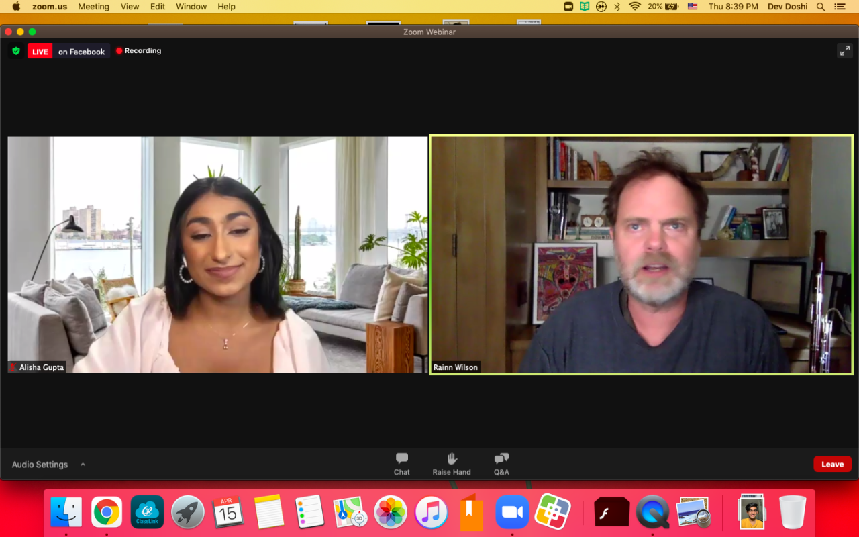Open Notification Center list icon
The image size is (859, 537).
[x=840, y=7]
